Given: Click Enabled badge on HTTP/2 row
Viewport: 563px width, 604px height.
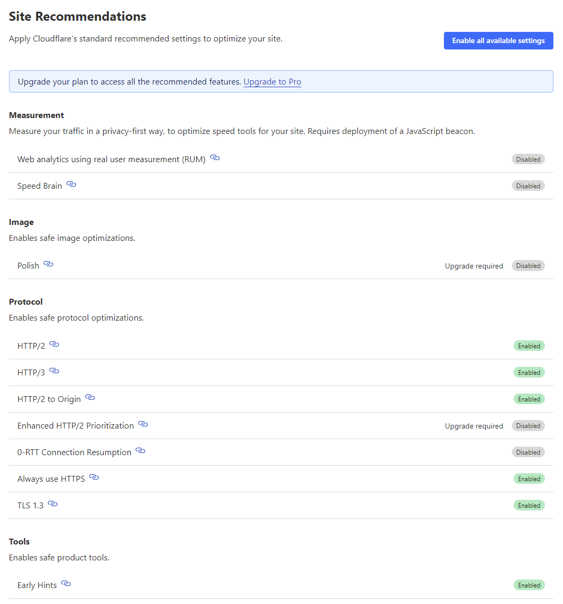Looking at the screenshot, I should (529, 346).
